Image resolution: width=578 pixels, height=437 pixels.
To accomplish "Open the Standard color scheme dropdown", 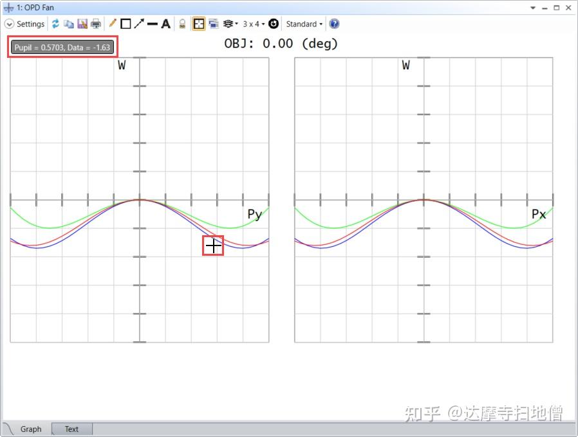I will point(303,24).
